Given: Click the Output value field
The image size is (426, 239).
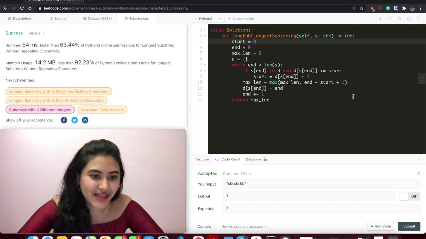Looking at the screenshot, I should pos(310,196).
